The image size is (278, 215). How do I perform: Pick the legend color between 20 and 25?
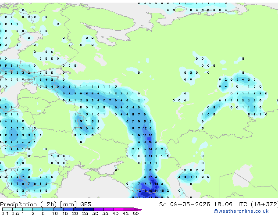pos(78,209)
